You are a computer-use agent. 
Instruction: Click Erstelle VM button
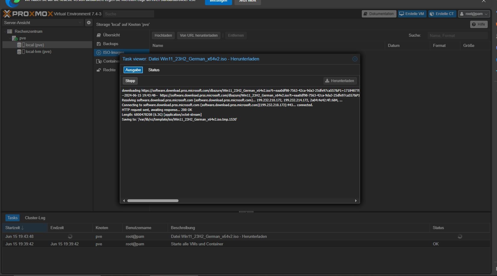[412, 14]
